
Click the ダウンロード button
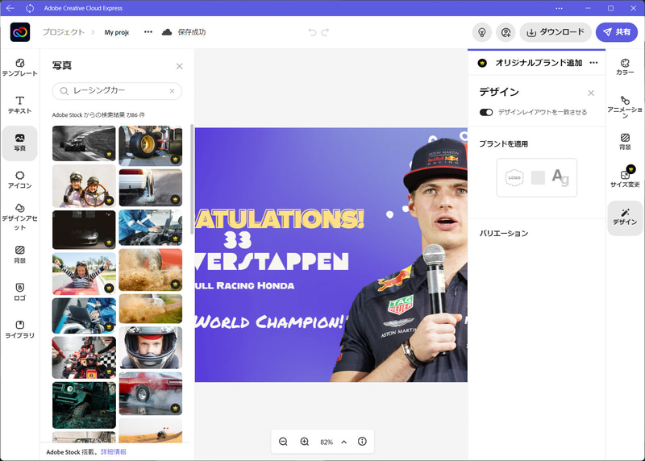(x=556, y=32)
